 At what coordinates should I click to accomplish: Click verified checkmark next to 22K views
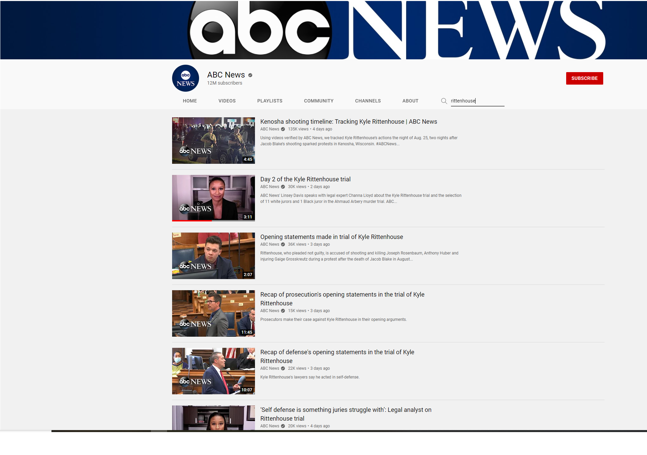click(283, 368)
